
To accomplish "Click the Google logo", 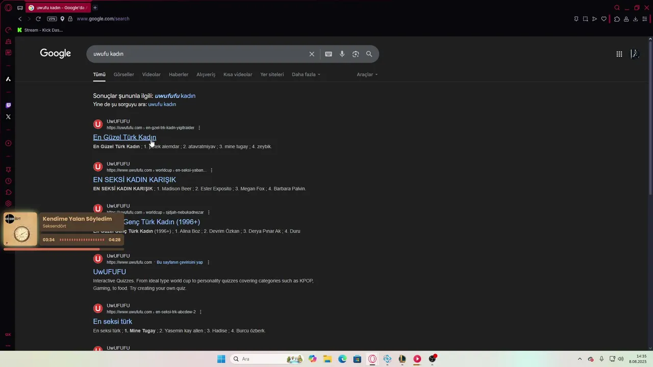I will (x=56, y=54).
